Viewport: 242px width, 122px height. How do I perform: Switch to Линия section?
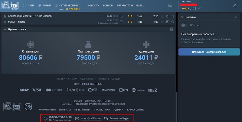[x=45, y=5]
